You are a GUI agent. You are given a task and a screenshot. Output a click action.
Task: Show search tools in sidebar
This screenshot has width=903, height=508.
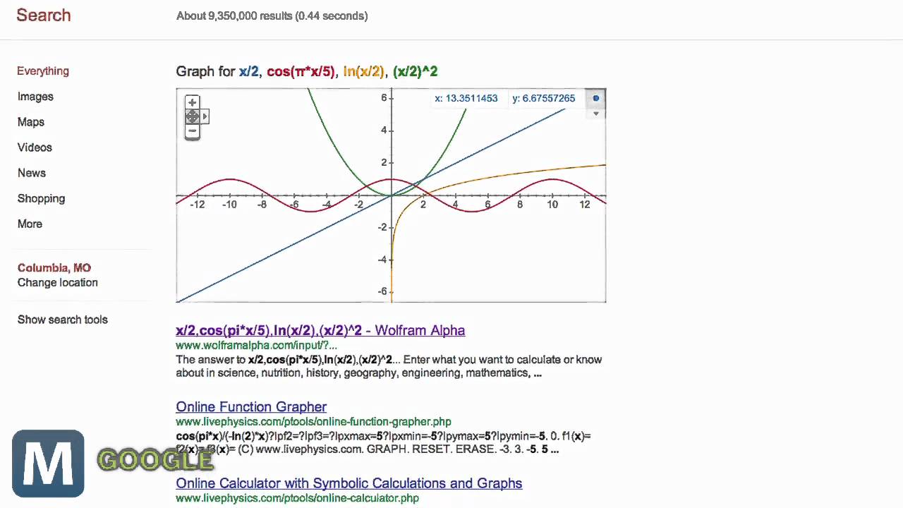point(63,320)
